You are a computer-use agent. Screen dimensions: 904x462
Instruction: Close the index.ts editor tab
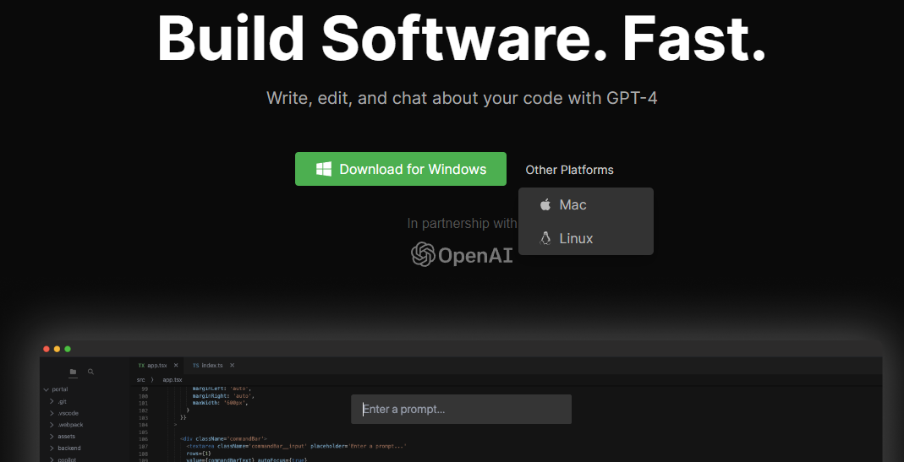point(231,366)
